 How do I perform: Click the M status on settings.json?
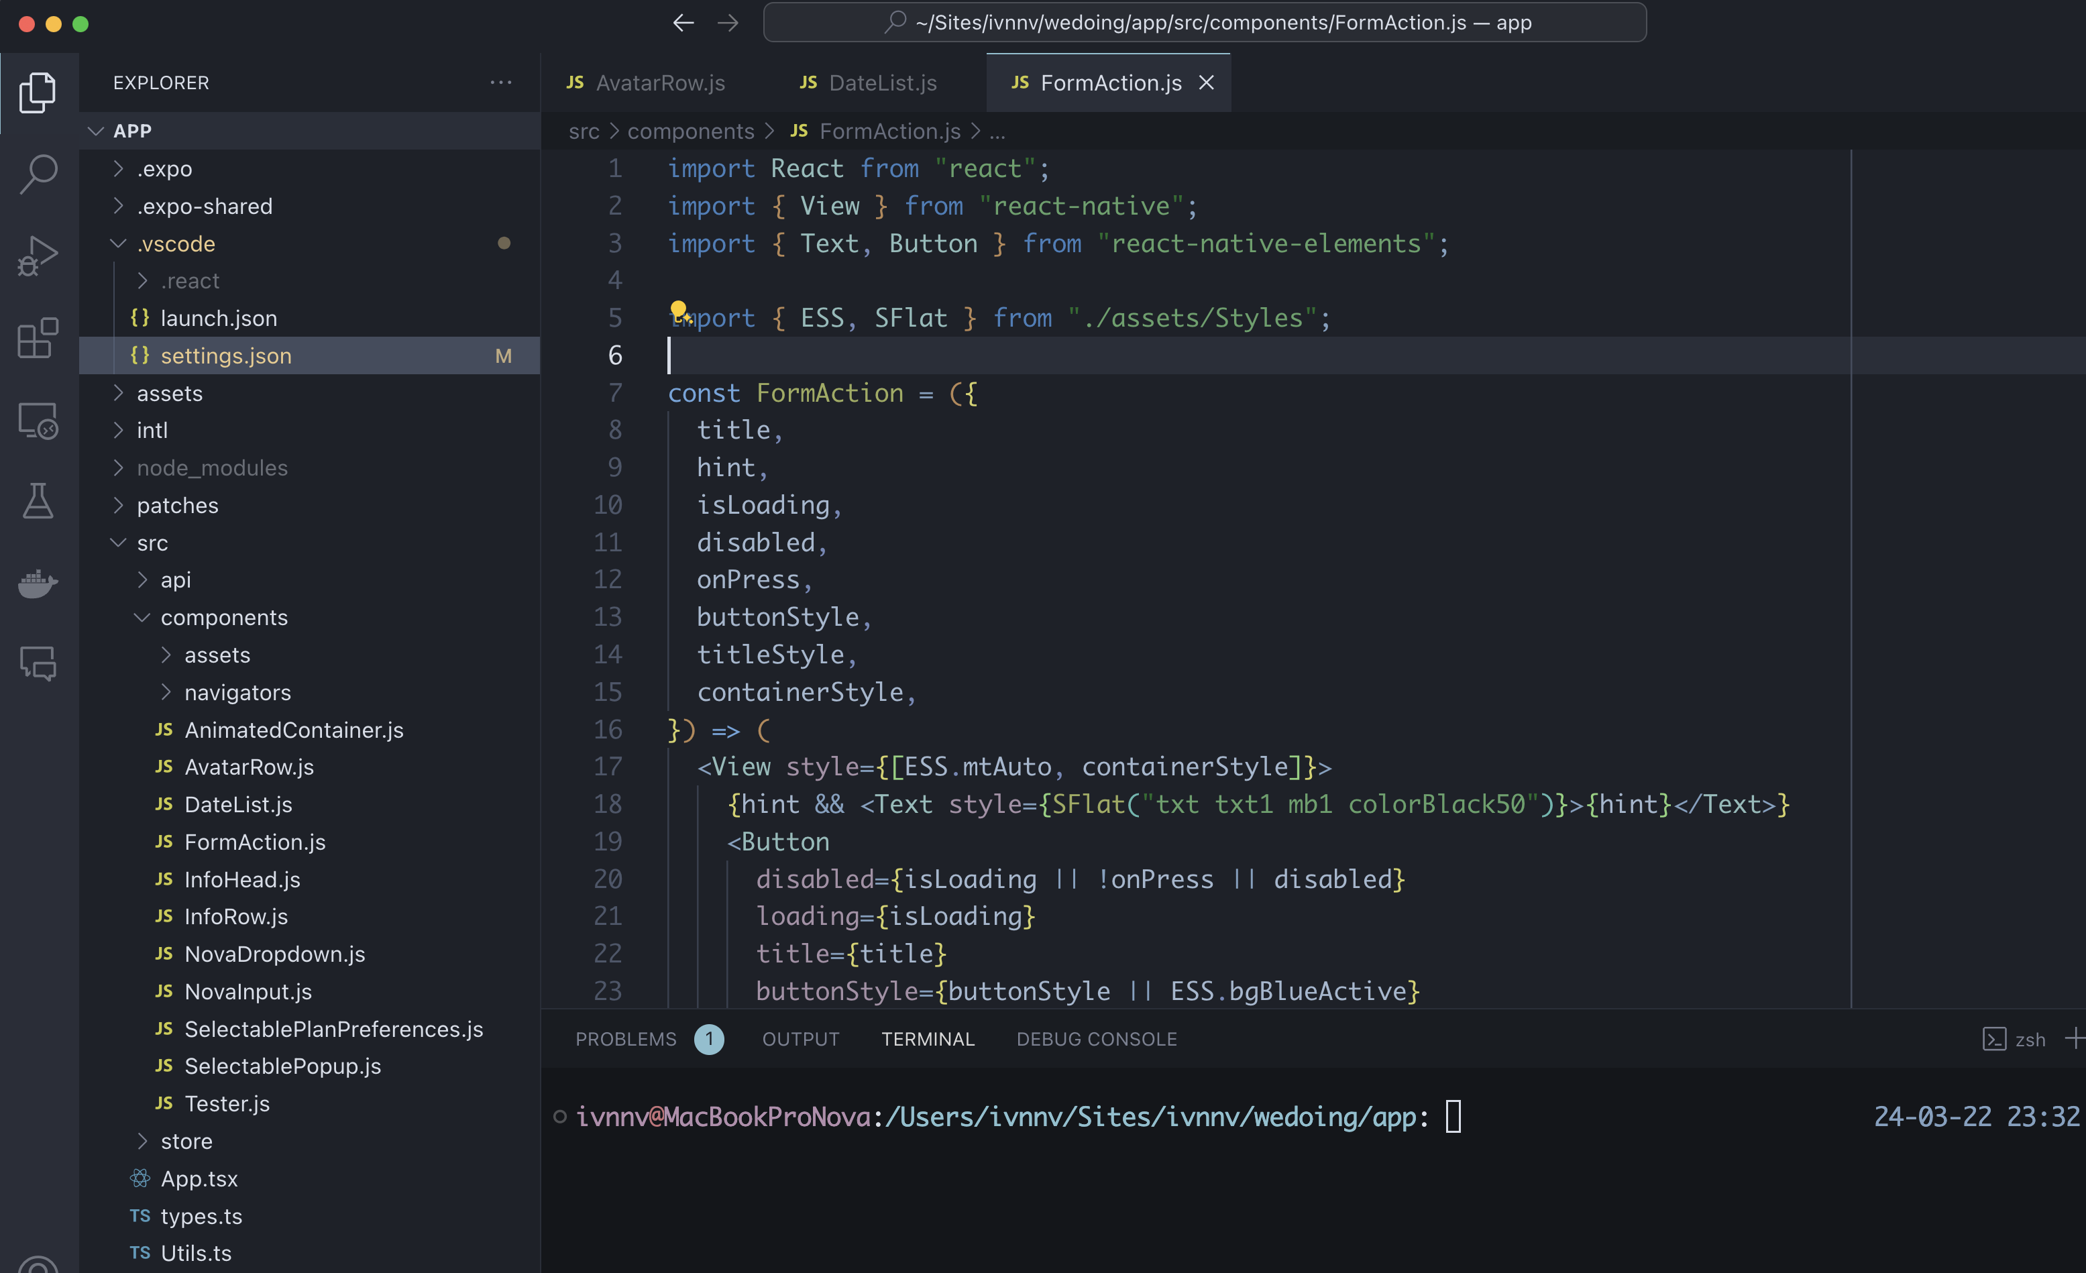pos(504,355)
